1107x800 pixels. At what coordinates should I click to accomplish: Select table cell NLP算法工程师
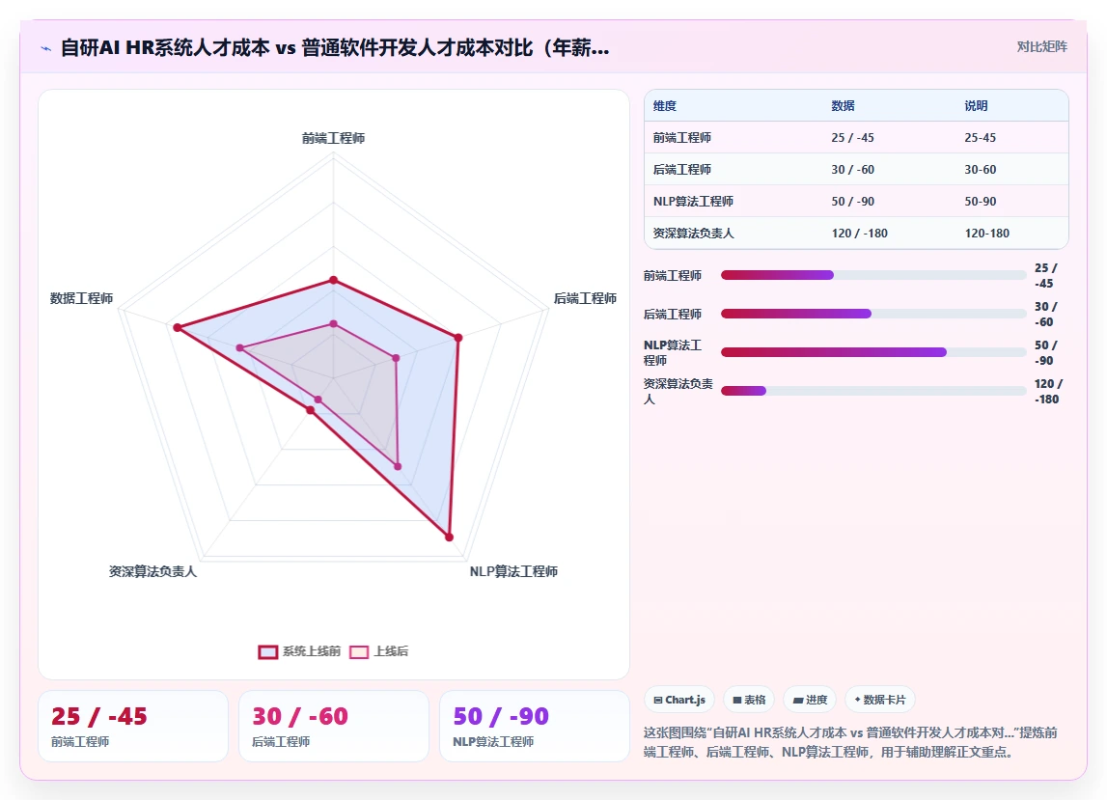point(693,202)
